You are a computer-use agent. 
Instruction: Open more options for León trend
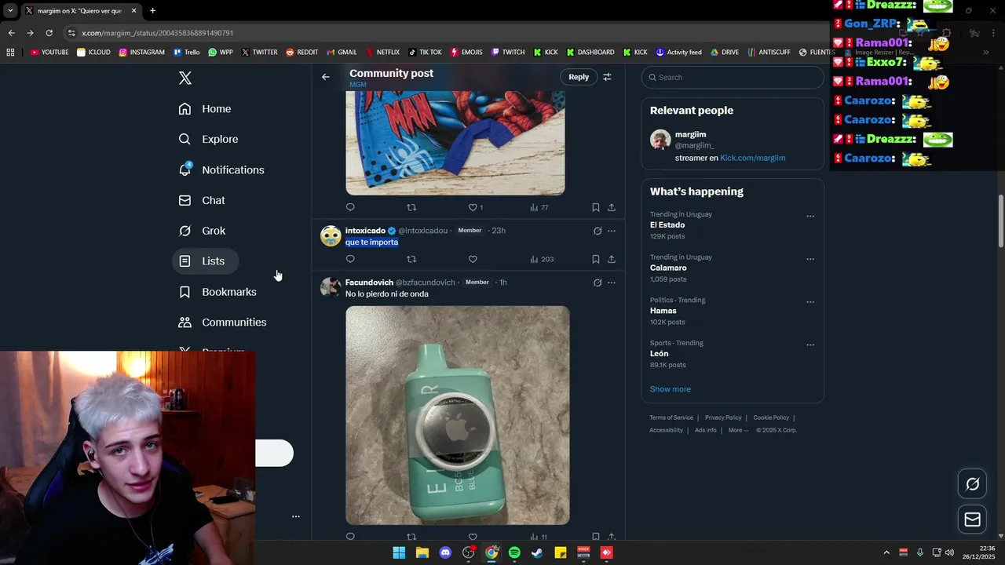point(810,345)
